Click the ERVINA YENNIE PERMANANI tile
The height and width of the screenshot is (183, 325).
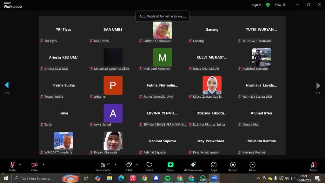[162, 113]
